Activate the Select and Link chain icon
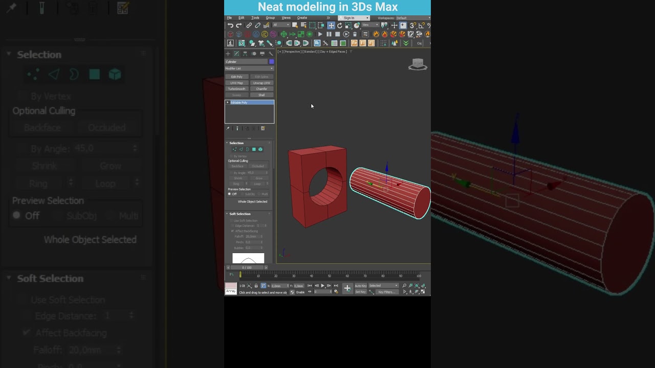This screenshot has height=368, width=655. pyautogui.click(x=249, y=26)
